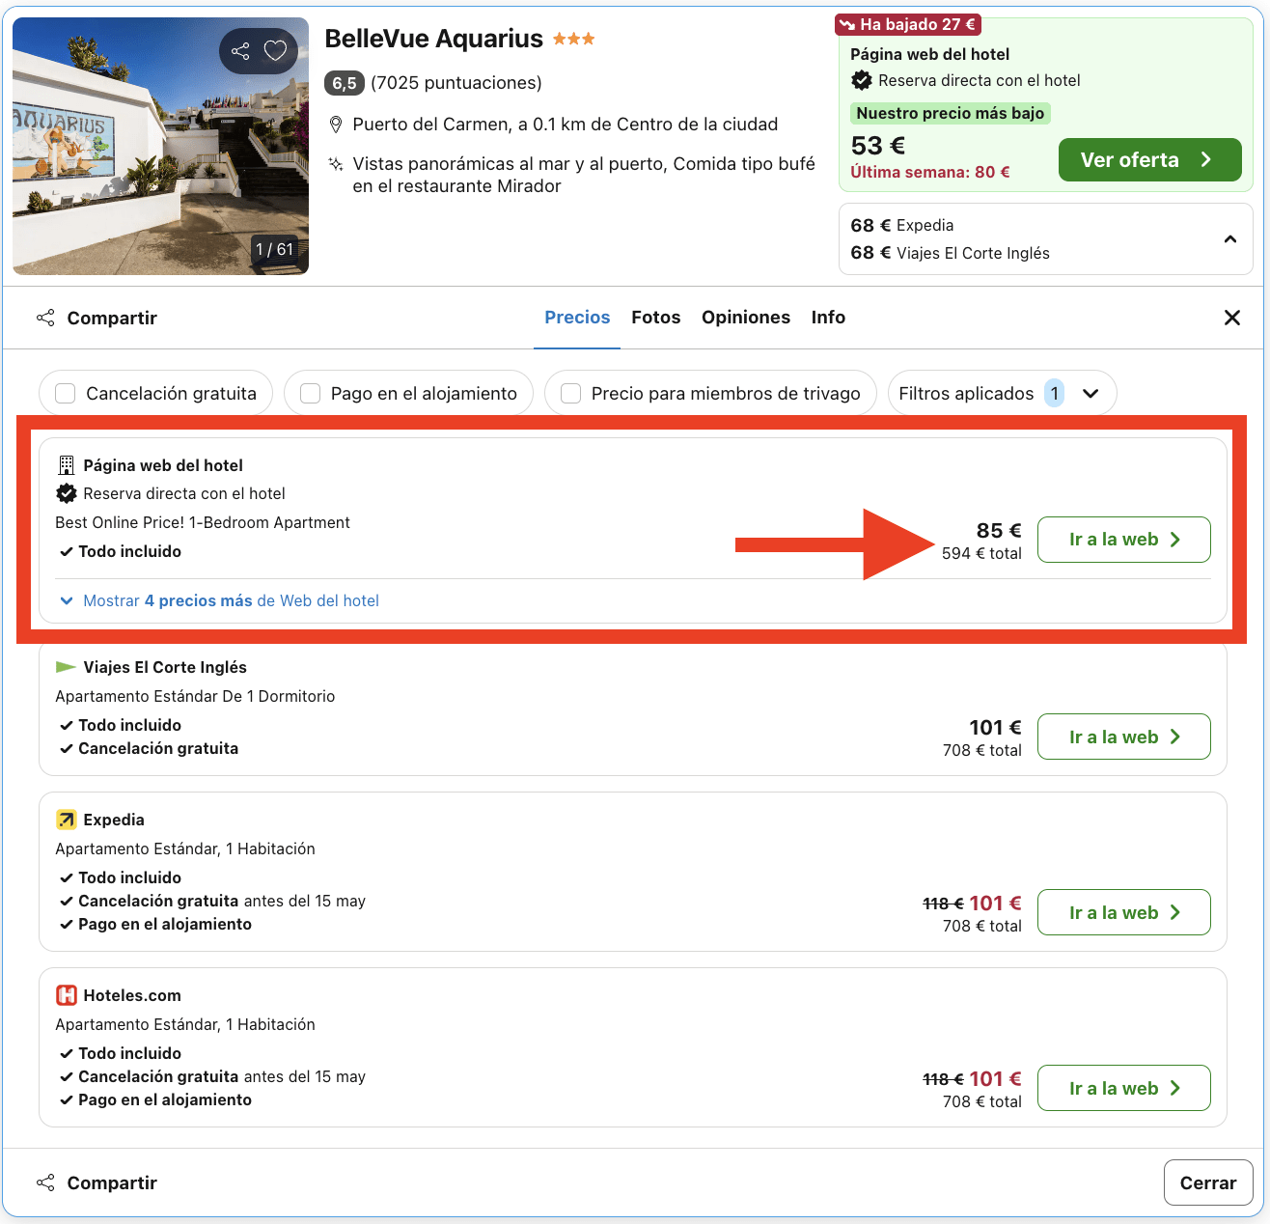The height and width of the screenshot is (1224, 1270).
Task: Click the Ha bajado 27 € price badge
Action: pos(908,23)
